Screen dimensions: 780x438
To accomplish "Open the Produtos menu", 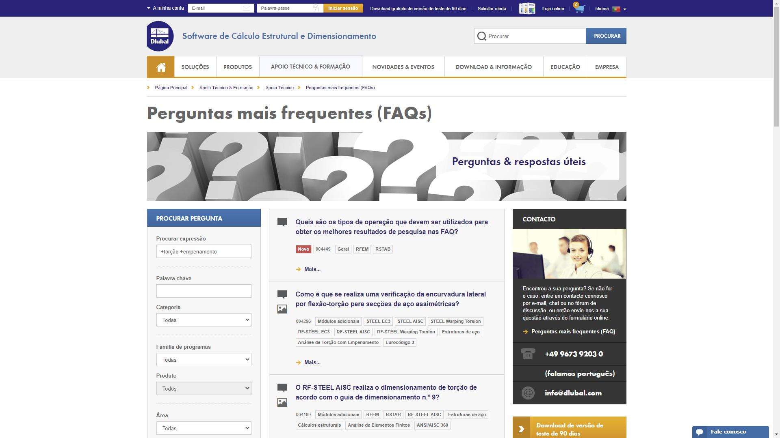I will [237, 67].
